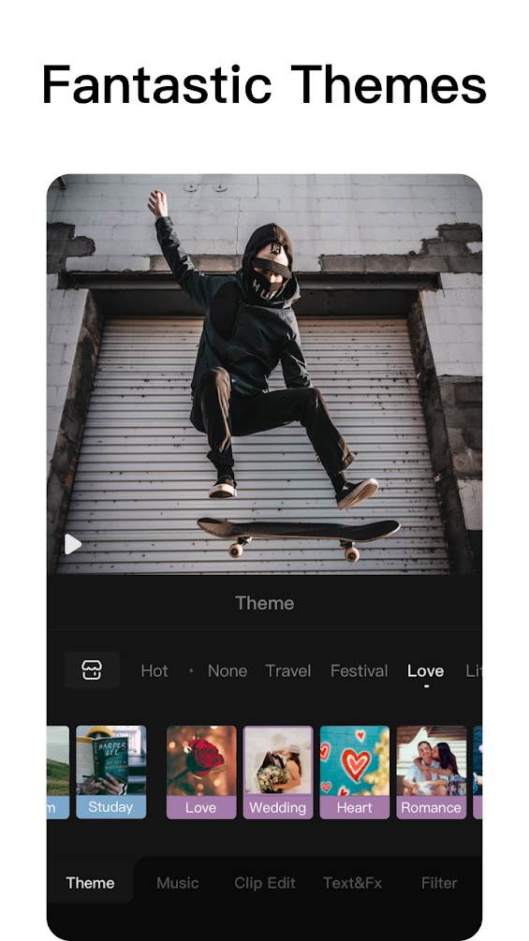Image resolution: width=529 pixels, height=941 pixels.
Task: Switch to Travel theme category
Action: click(x=287, y=671)
